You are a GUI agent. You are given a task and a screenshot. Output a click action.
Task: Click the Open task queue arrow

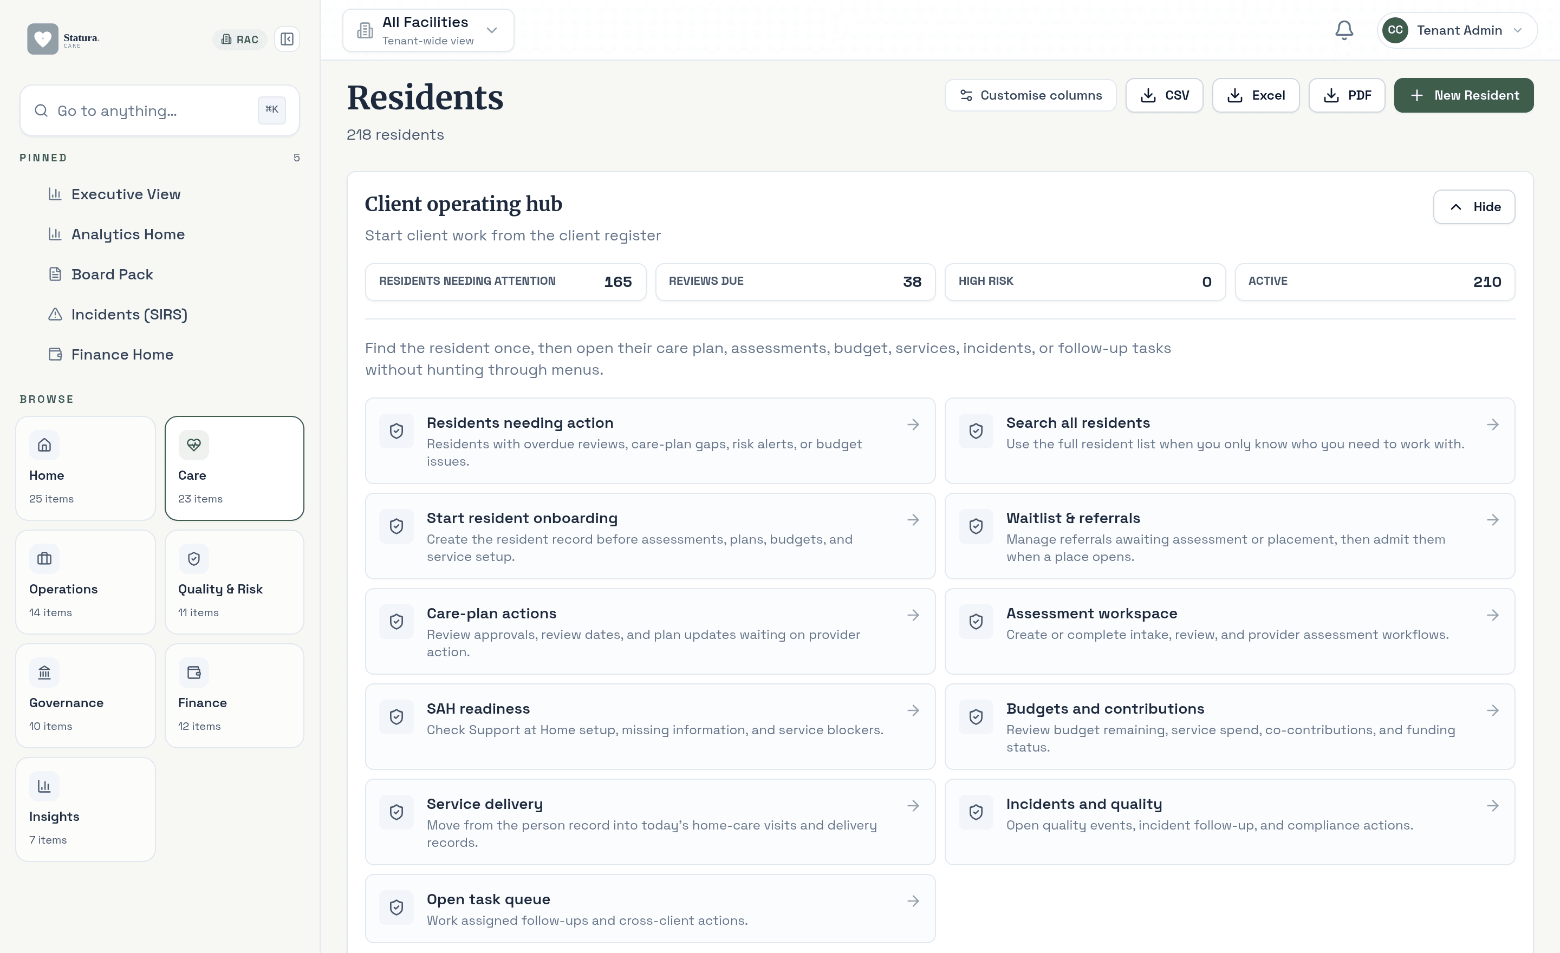[913, 901]
